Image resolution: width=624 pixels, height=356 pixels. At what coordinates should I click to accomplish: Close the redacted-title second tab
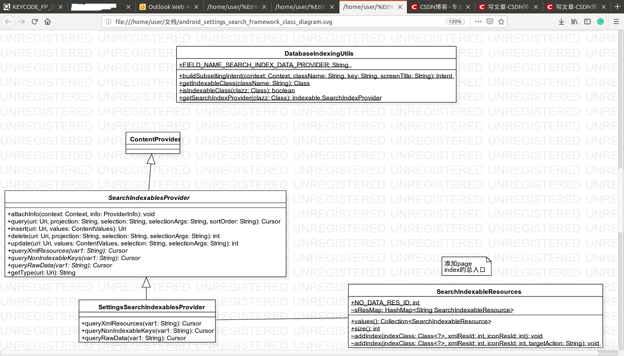(128, 7)
